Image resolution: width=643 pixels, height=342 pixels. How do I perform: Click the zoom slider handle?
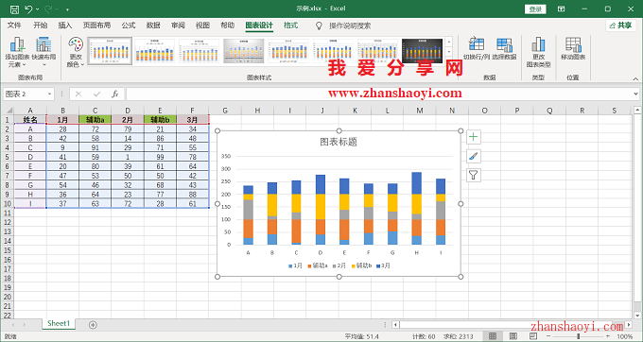578,336
